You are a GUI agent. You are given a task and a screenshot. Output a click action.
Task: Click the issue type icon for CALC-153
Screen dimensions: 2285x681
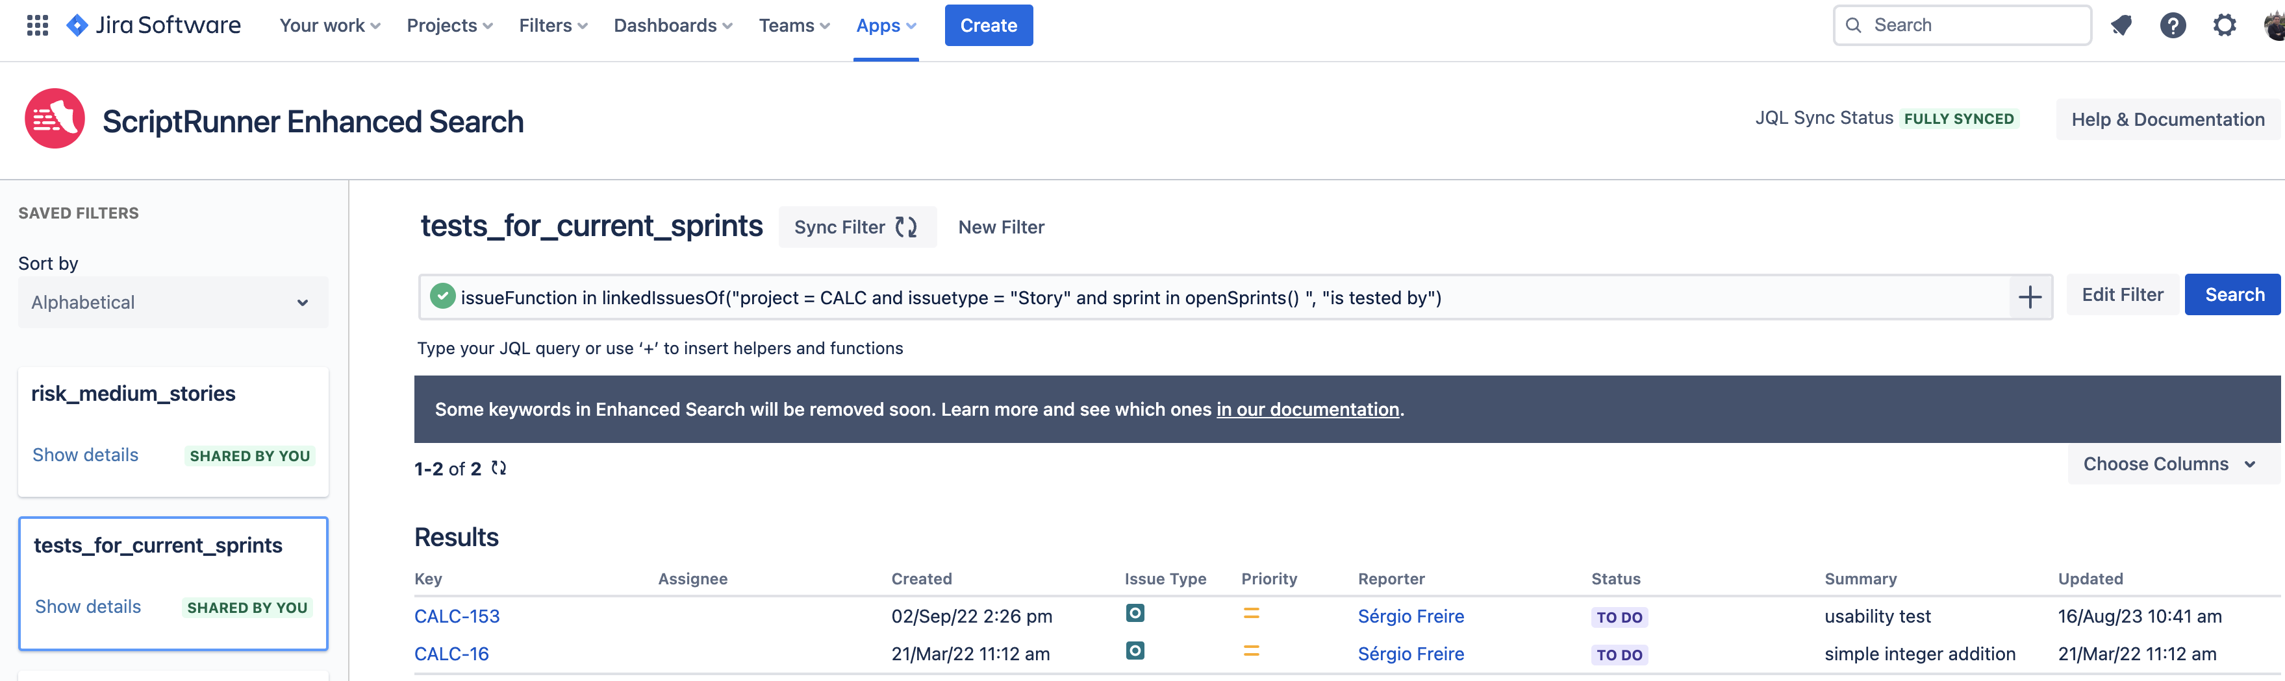[x=1135, y=614]
